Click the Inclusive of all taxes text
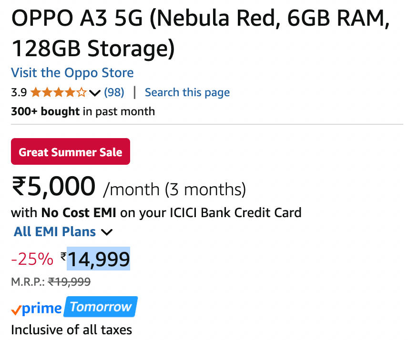The height and width of the screenshot is (340, 408). pyautogui.click(x=71, y=329)
